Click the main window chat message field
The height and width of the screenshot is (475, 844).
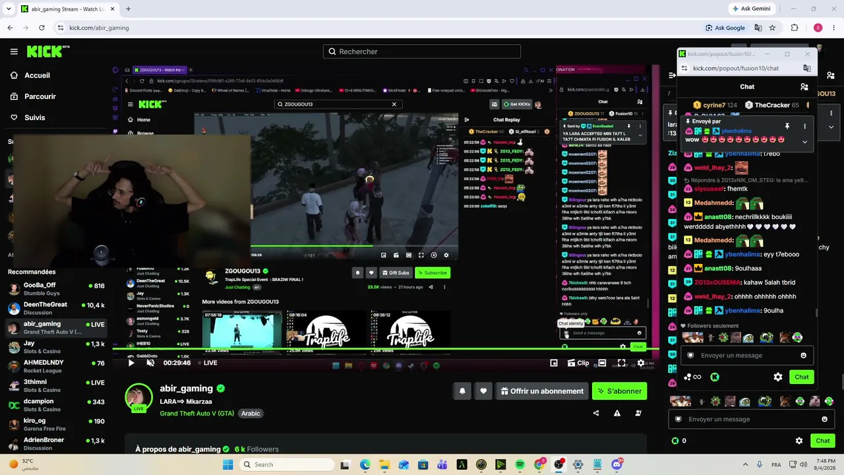pyautogui.click(x=750, y=419)
